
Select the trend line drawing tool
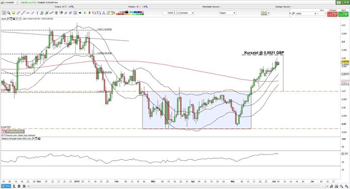(23, 13)
